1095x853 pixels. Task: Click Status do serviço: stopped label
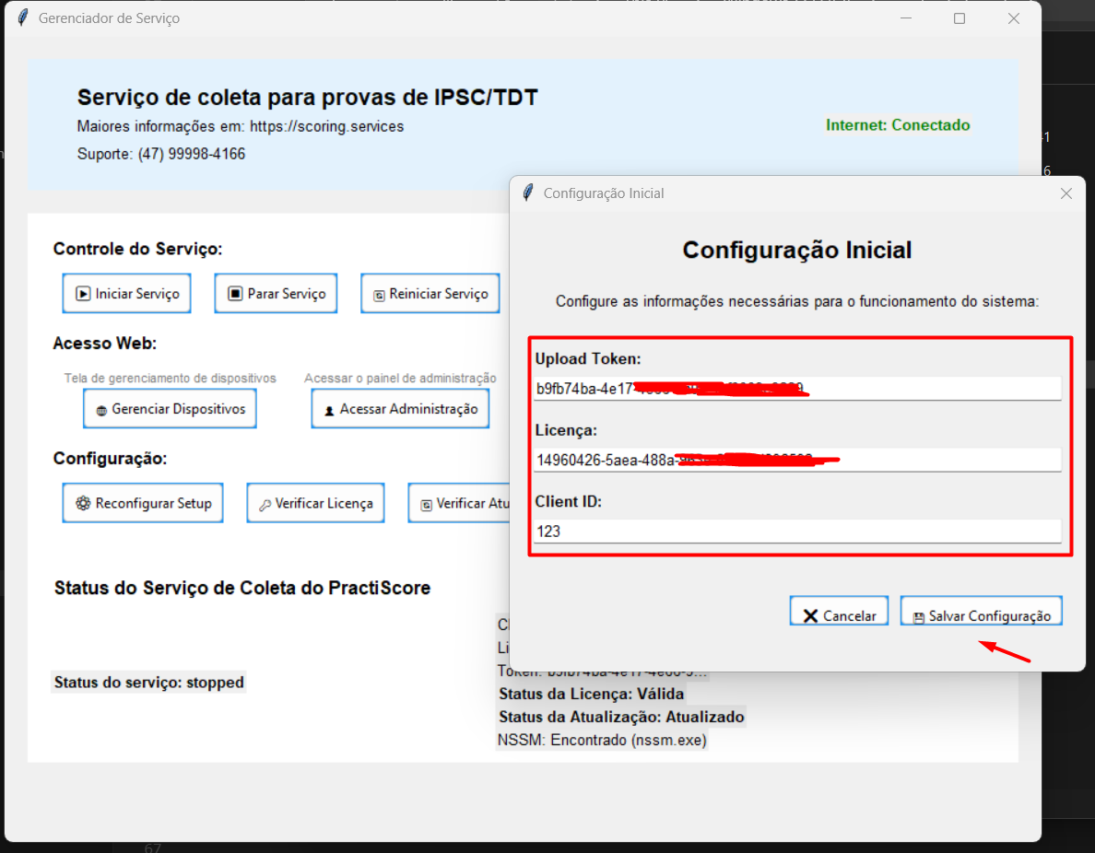pos(148,682)
